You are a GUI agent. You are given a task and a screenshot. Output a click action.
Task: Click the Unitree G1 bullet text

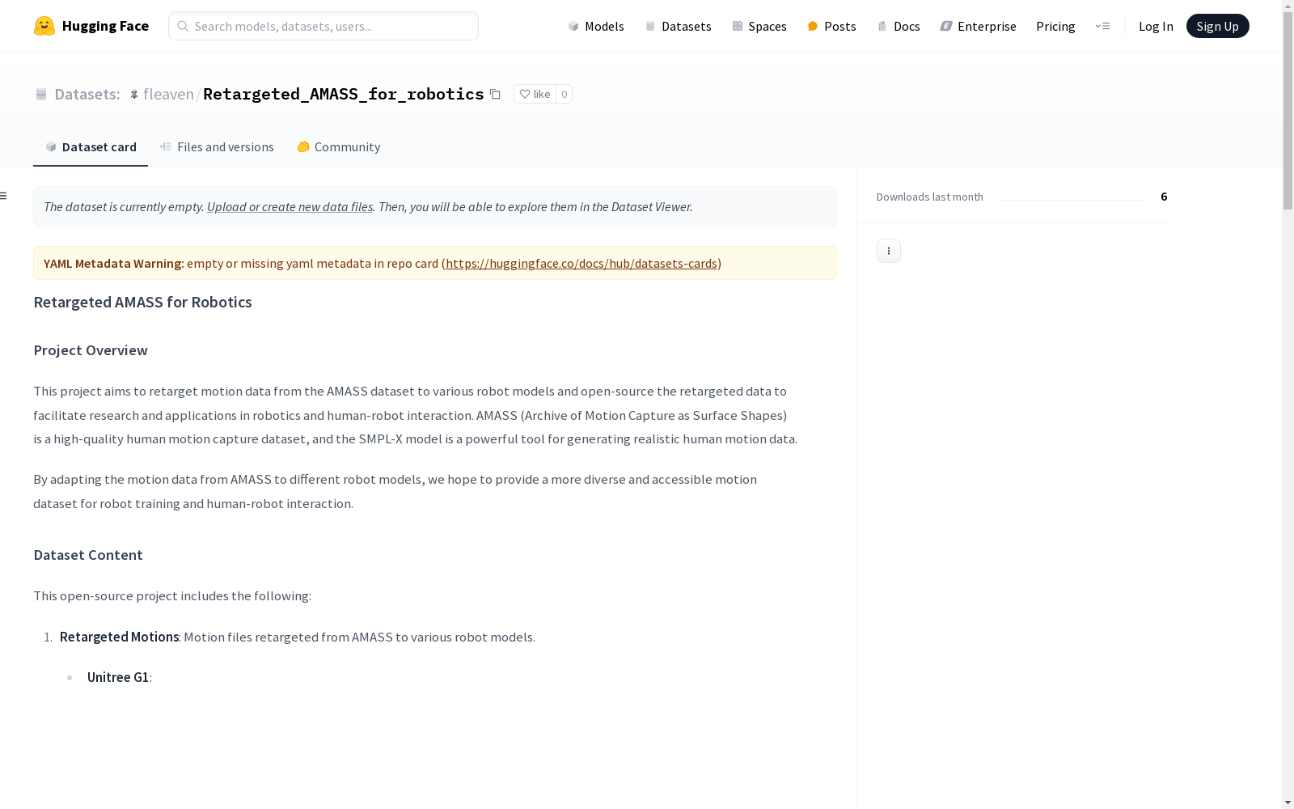point(118,677)
